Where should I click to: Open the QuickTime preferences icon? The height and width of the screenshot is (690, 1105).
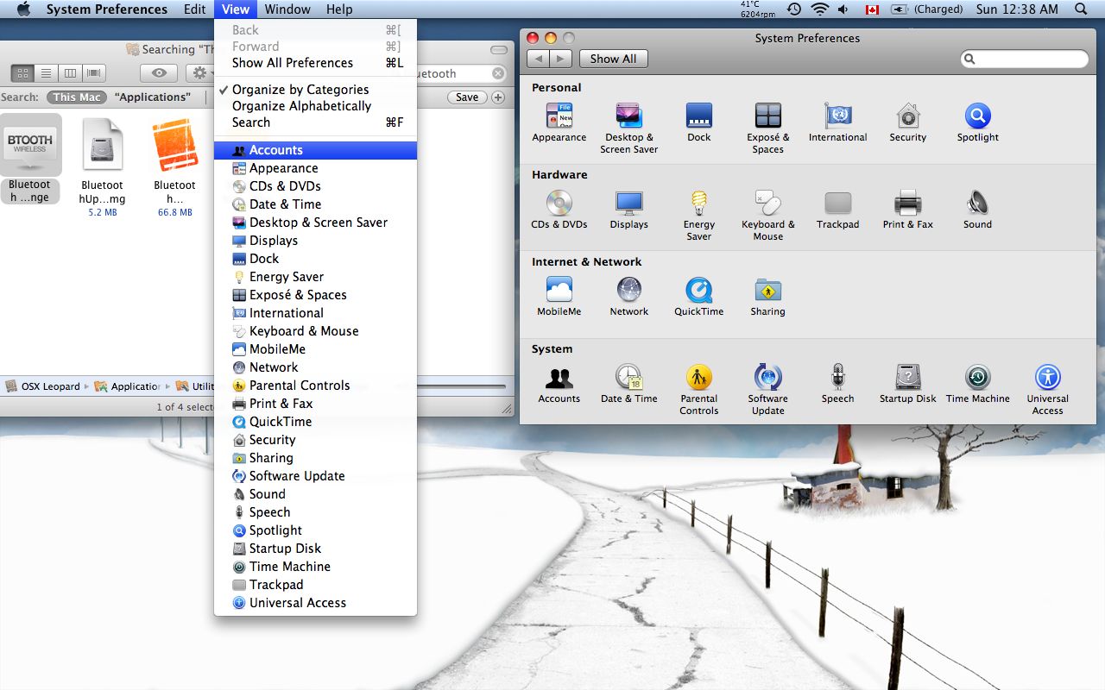click(x=698, y=291)
